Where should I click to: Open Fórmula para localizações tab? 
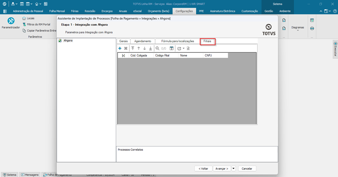click(x=178, y=41)
